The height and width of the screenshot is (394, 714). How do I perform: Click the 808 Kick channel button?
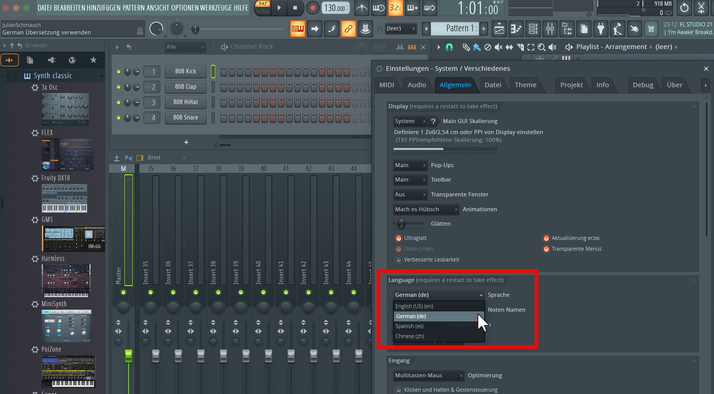(185, 71)
